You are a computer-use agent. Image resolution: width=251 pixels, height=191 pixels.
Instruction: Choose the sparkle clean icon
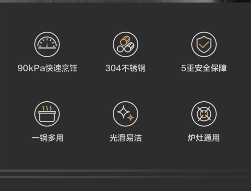[125, 114]
